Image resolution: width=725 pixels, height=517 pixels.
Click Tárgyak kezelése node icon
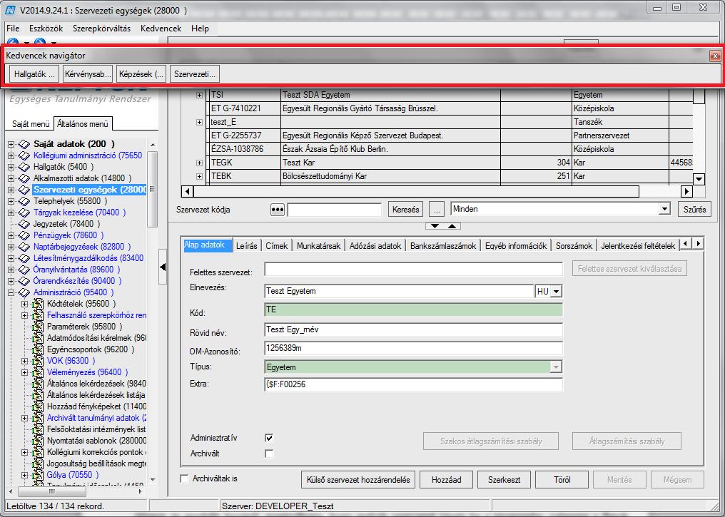[24, 213]
